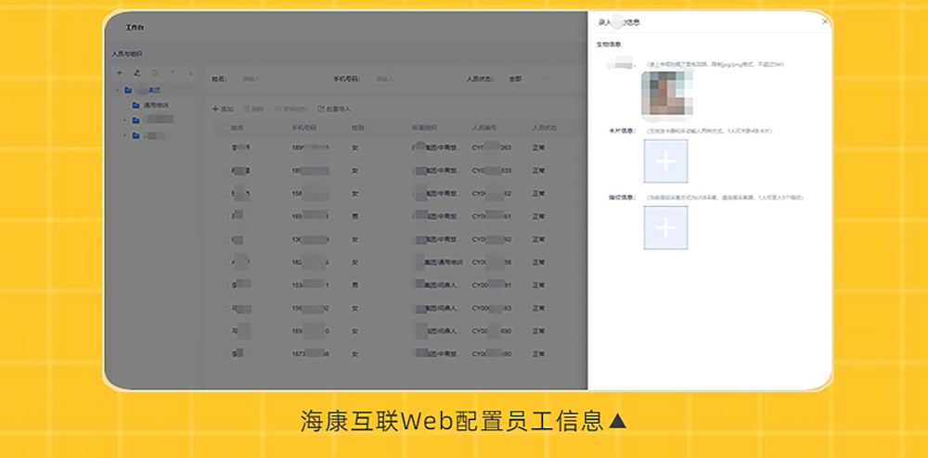This screenshot has width=928, height=458.
Task: Click the 批量导入 button
Action: point(334,109)
